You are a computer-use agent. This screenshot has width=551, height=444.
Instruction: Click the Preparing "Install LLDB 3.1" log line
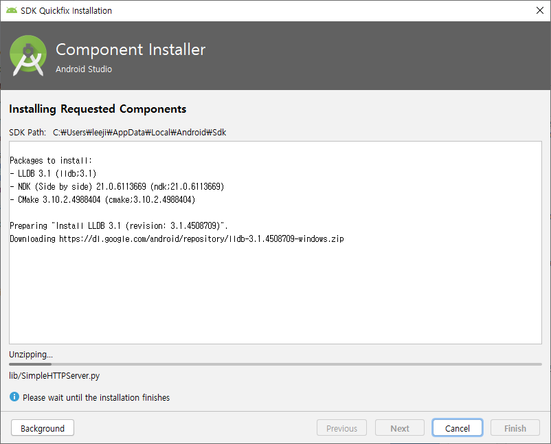124,225
